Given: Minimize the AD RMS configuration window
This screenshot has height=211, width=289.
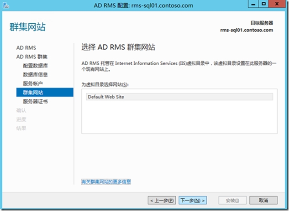Looking at the screenshot, I should tap(253, 4).
